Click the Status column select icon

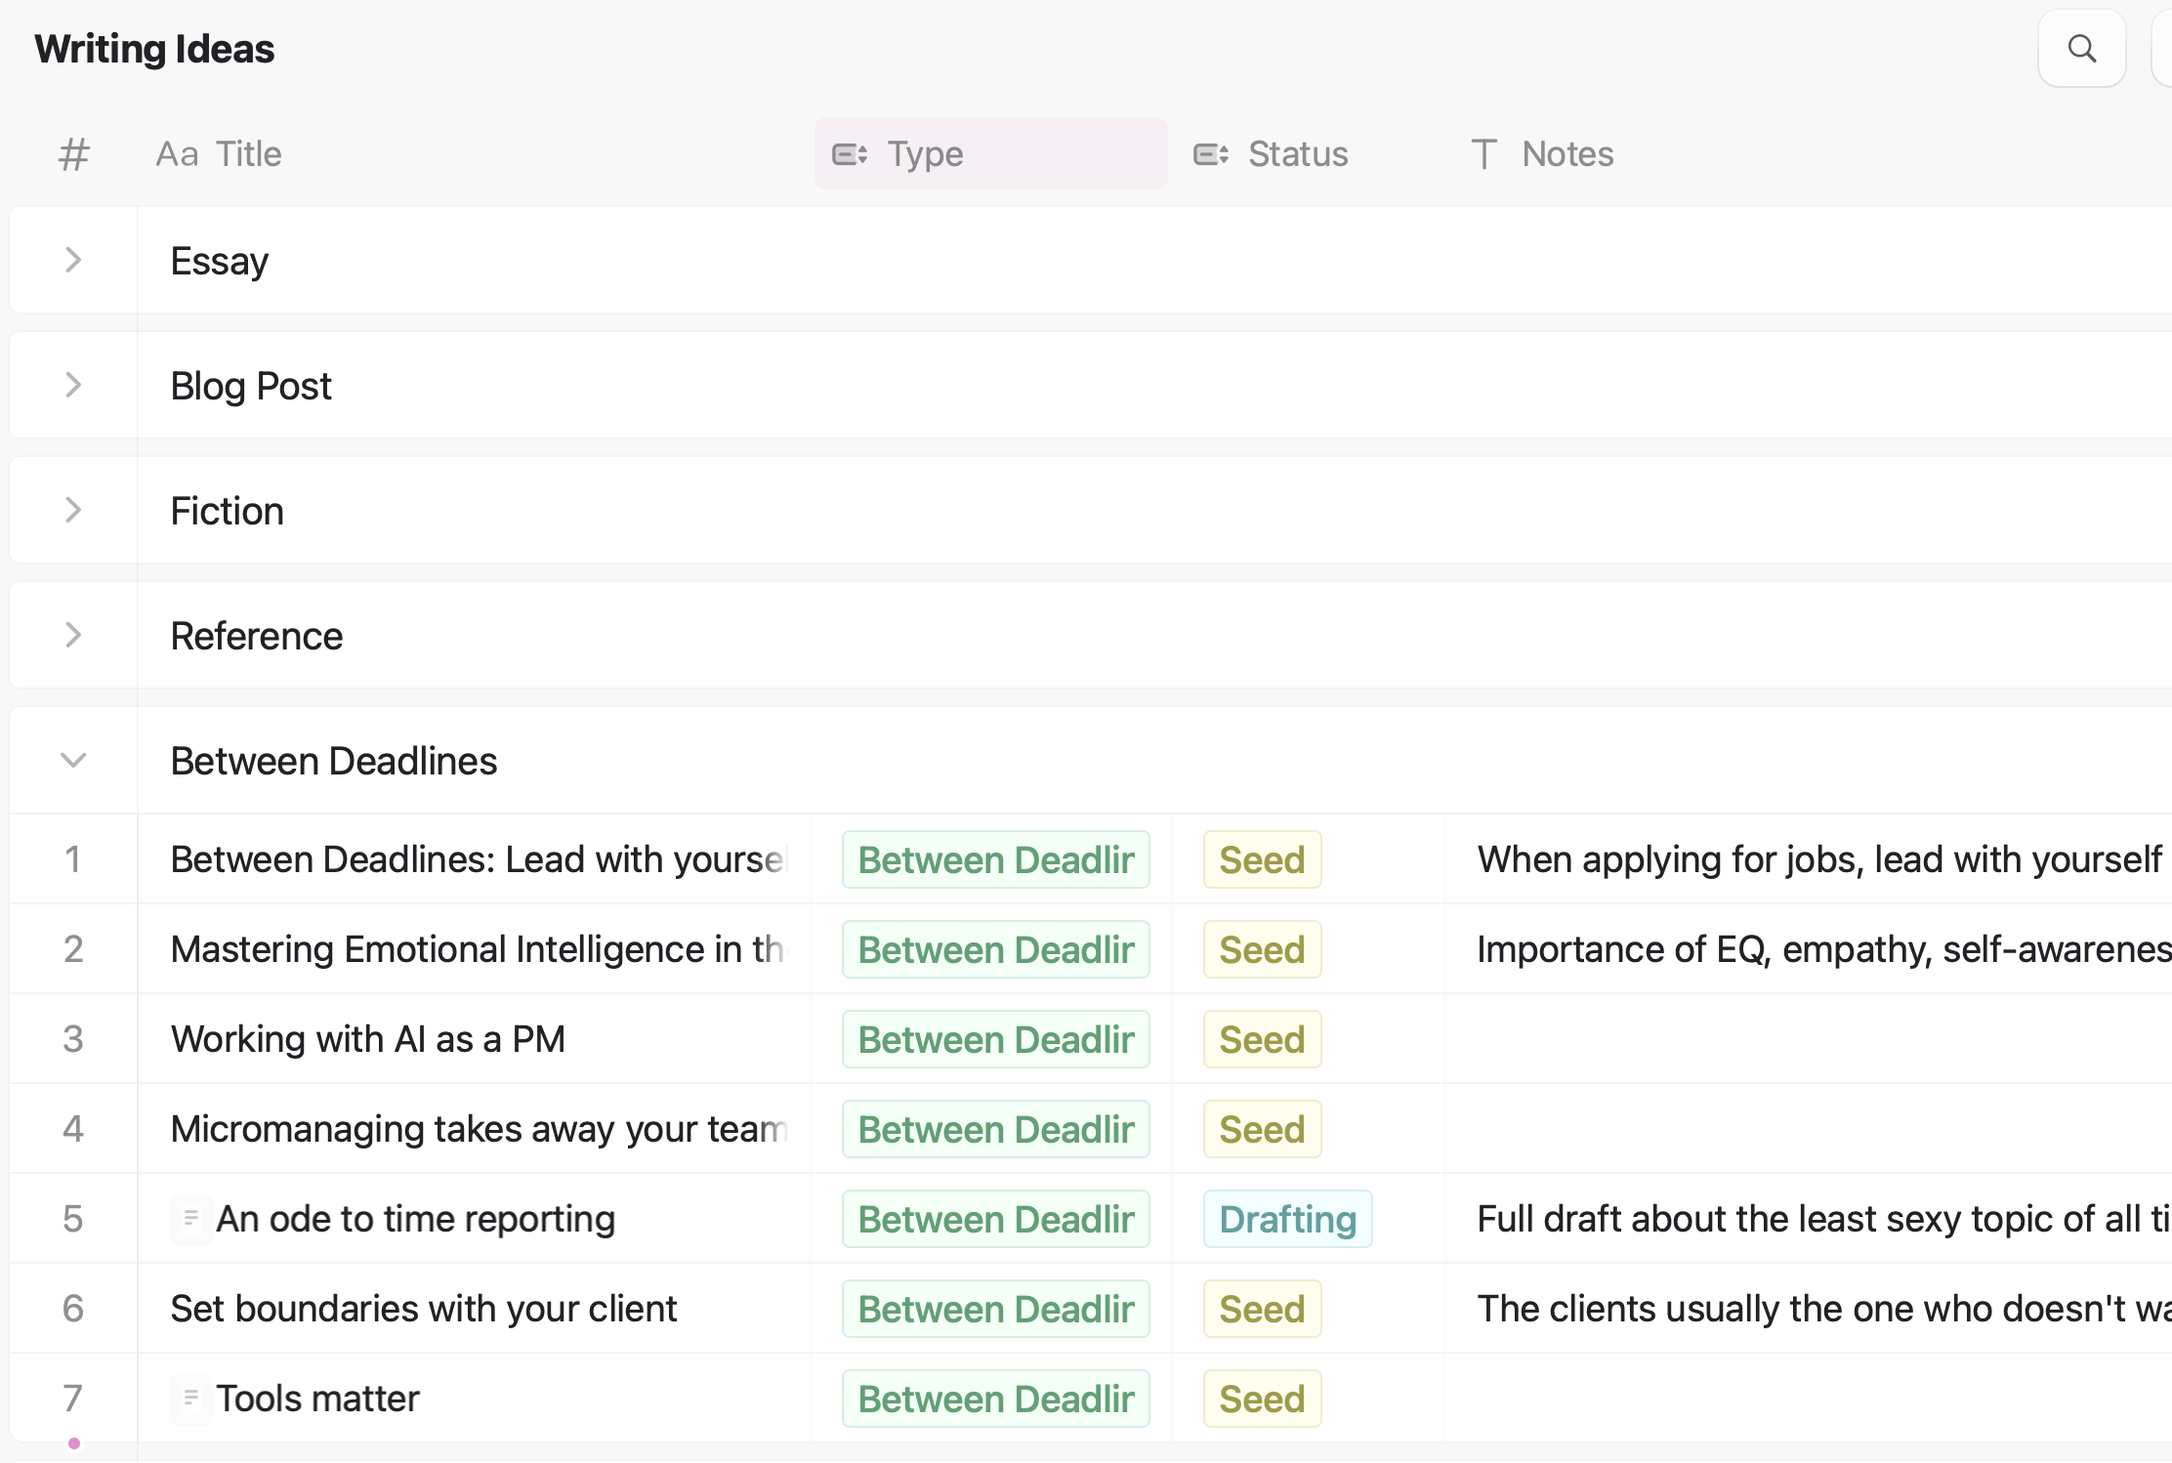click(x=1210, y=154)
